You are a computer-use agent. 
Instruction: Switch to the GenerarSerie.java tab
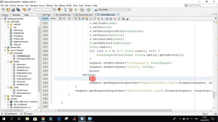click(85, 15)
